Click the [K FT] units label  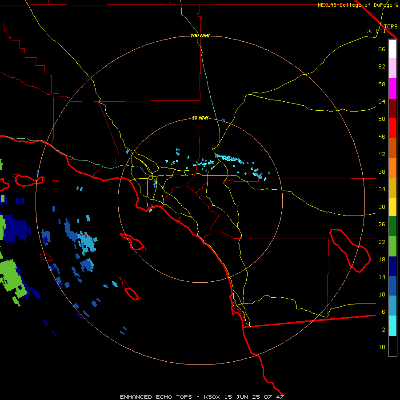tap(376, 31)
